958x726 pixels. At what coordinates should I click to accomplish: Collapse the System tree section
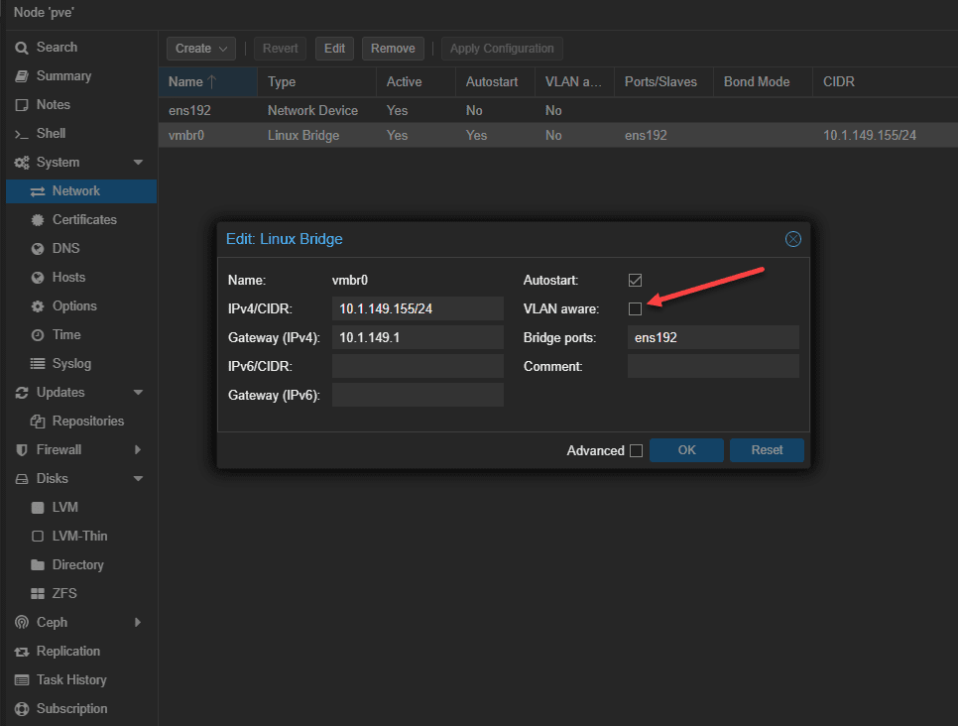(138, 163)
